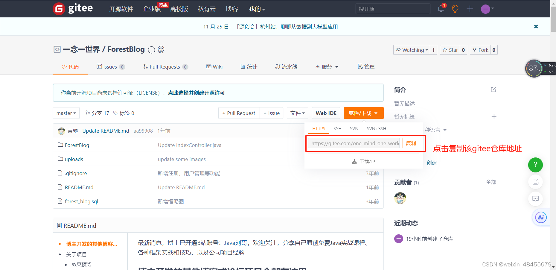Click the 下载ZIP download icon
Viewport: 556px width, 270px height.
[x=354, y=161]
